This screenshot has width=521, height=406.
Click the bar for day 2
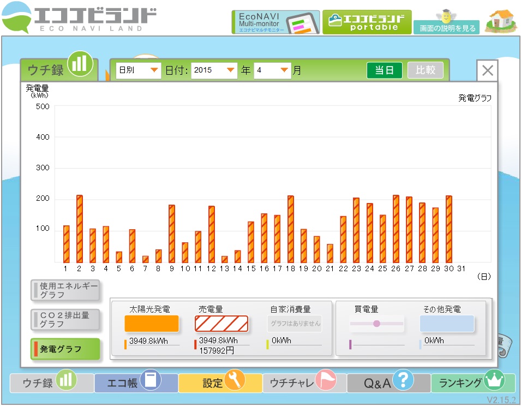pos(80,229)
